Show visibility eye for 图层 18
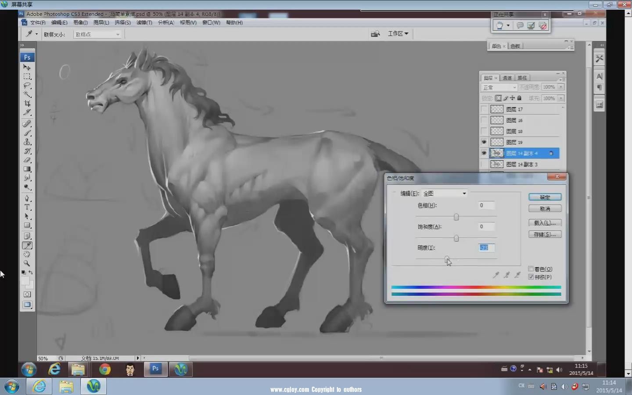Image resolution: width=632 pixels, height=395 pixels. coord(484,131)
